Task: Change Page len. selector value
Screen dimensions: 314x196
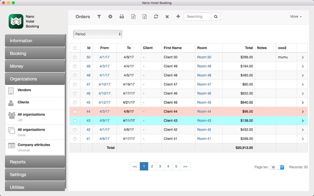Action: coord(277,167)
